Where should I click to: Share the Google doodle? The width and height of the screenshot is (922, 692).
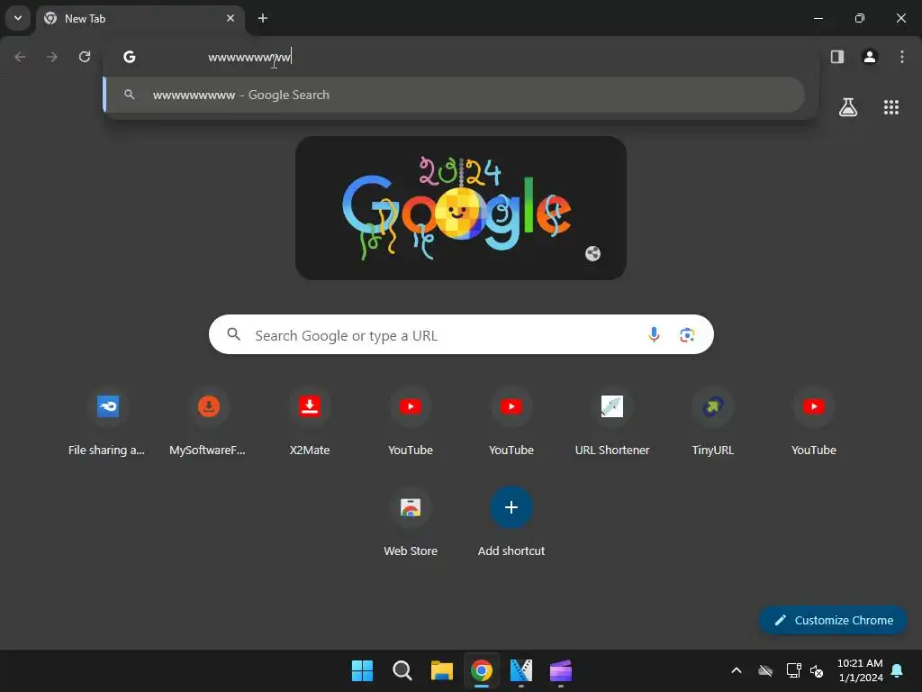592,253
